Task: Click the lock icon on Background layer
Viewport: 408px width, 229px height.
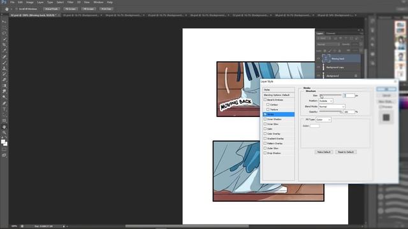Action: [356, 76]
